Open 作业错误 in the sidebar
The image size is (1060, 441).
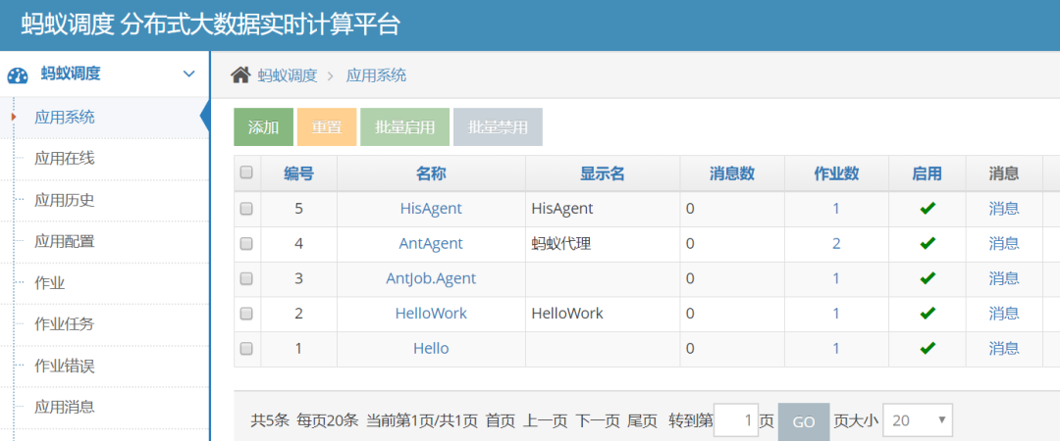coord(65,367)
